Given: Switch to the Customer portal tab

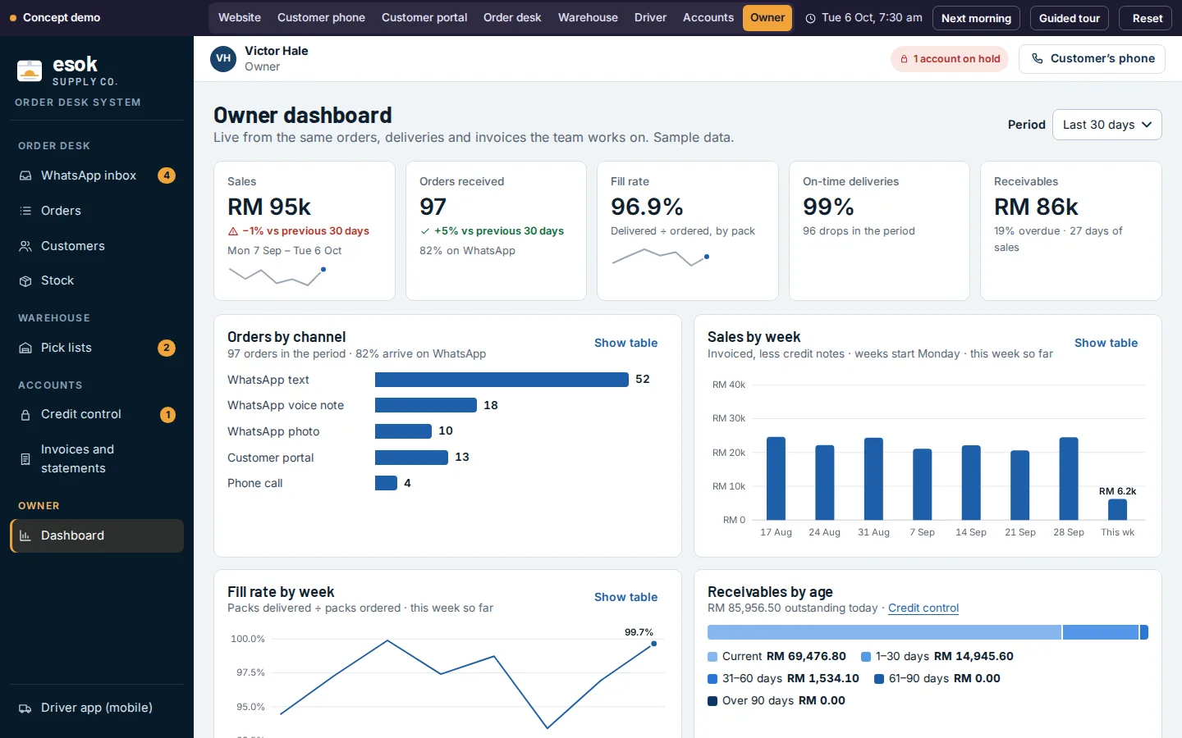Looking at the screenshot, I should (x=424, y=17).
